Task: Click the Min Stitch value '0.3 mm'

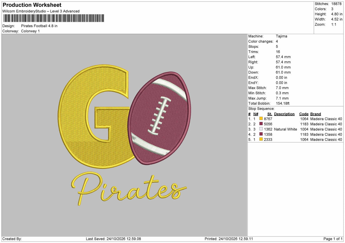Action: [x=282, y=93]
